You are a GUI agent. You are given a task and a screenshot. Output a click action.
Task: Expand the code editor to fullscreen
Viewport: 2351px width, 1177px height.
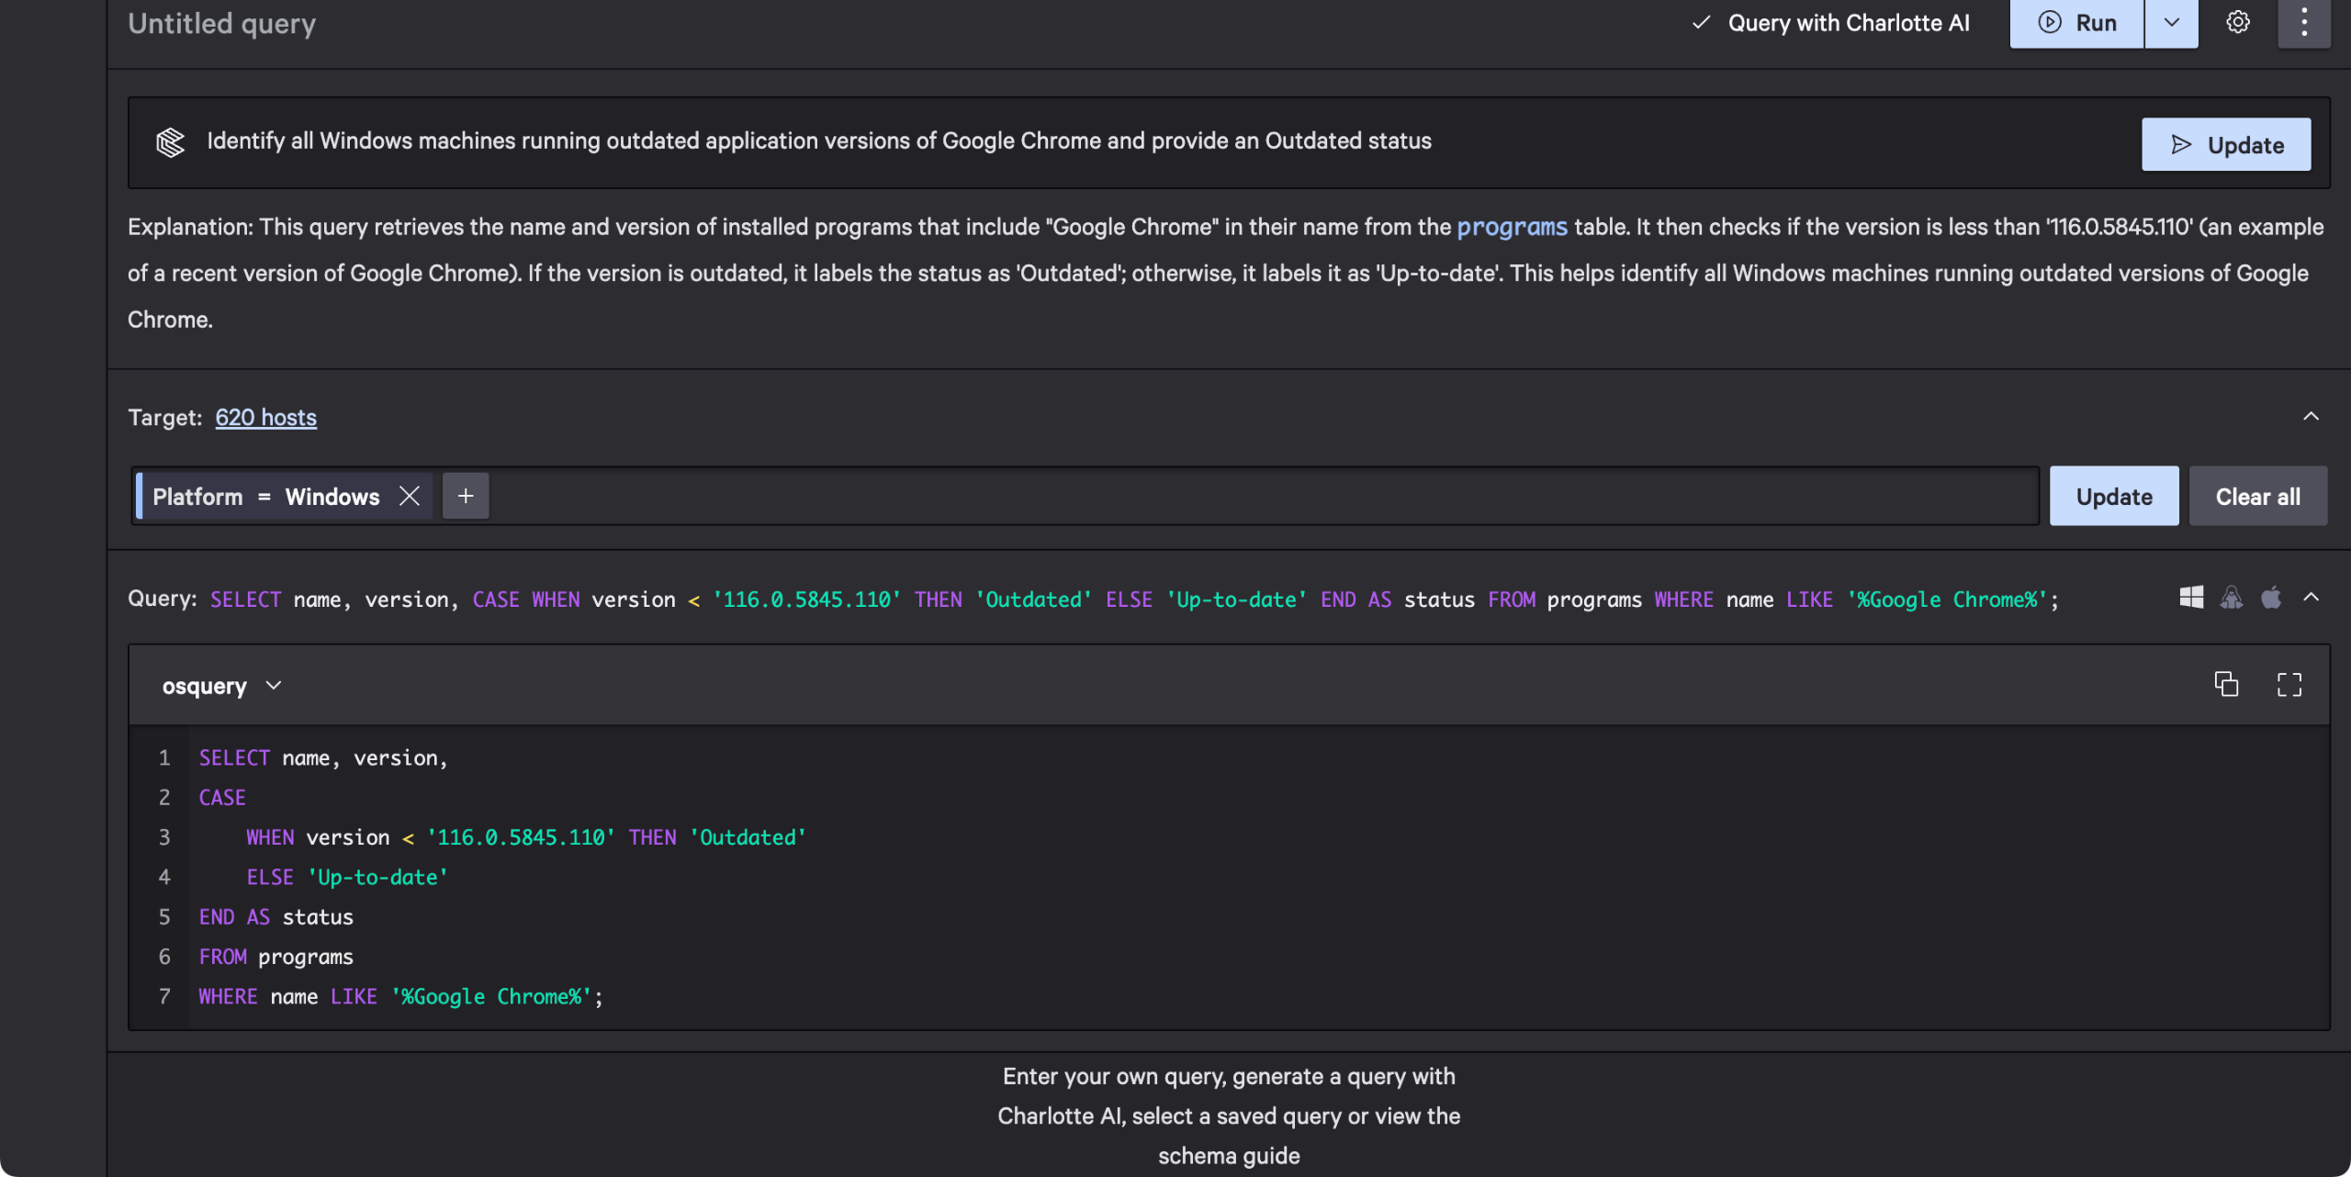coord(2289,684)
